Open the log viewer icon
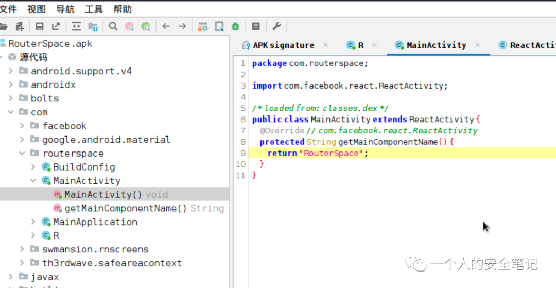The width and height of the screenshot is (556, 288). (256, 26)
